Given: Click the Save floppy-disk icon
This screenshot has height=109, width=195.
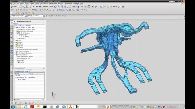Looking at the screenshot, I should pos(24,7).
